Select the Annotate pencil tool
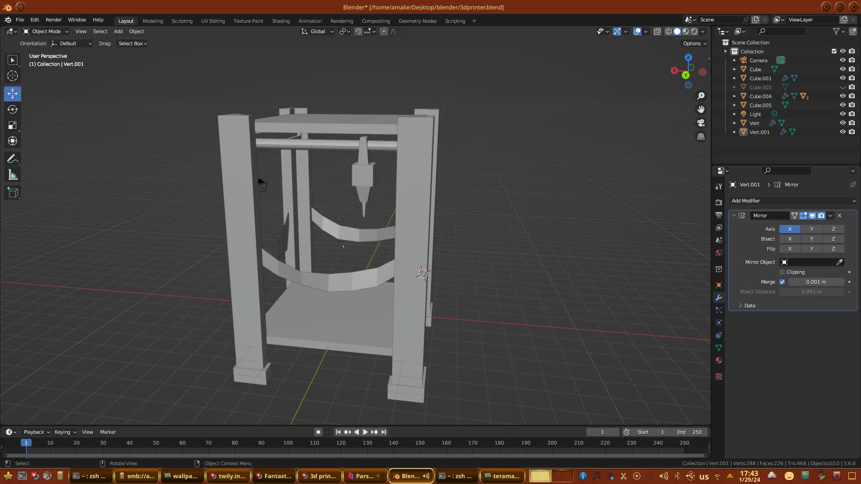Screen dimensions: 861x484 (x=13, y=159)
